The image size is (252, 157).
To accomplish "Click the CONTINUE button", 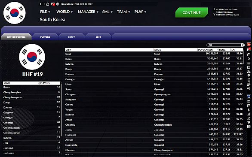I will pos(191,12).
